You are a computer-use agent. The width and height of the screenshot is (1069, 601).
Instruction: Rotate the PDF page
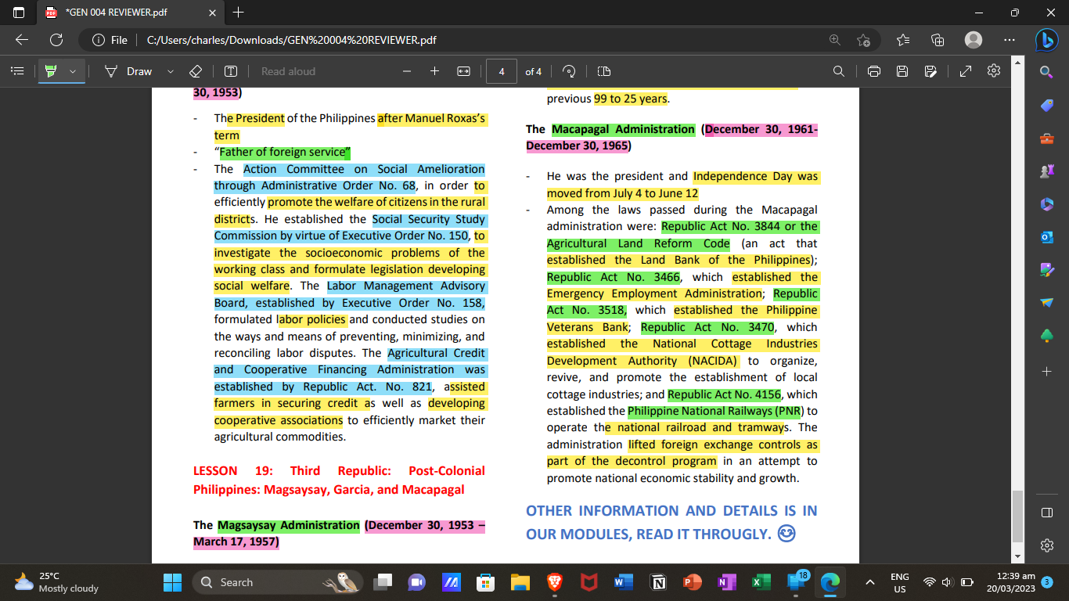click(570, 71)
